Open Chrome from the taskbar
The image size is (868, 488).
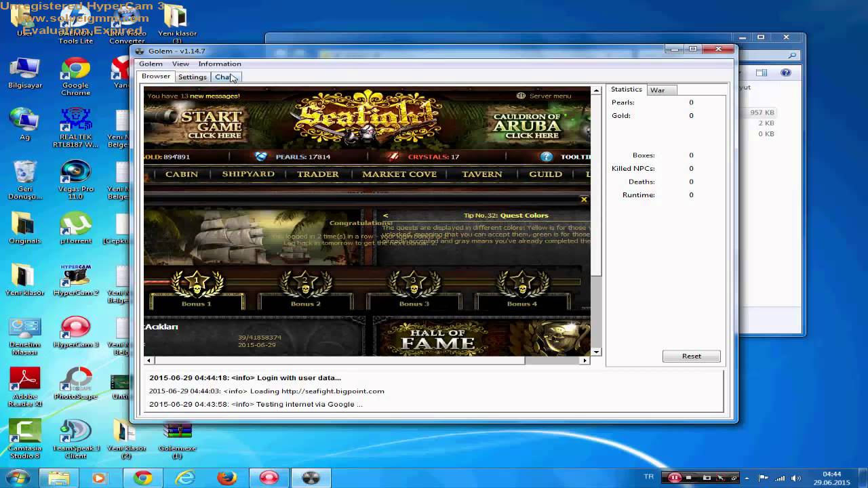[x=142, y=478]
